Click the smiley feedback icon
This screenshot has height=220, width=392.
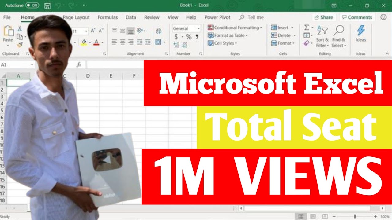(x=383, y=17)
